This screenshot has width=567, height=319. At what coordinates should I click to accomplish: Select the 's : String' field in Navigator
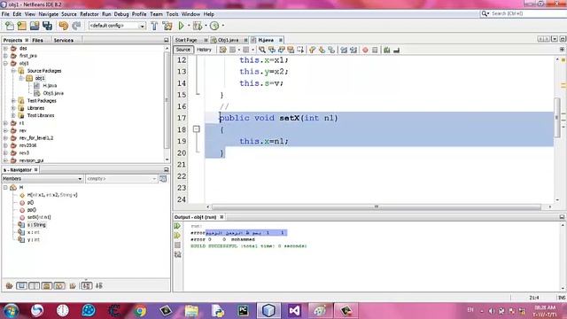pyautogui.click(x=36, y=225)
